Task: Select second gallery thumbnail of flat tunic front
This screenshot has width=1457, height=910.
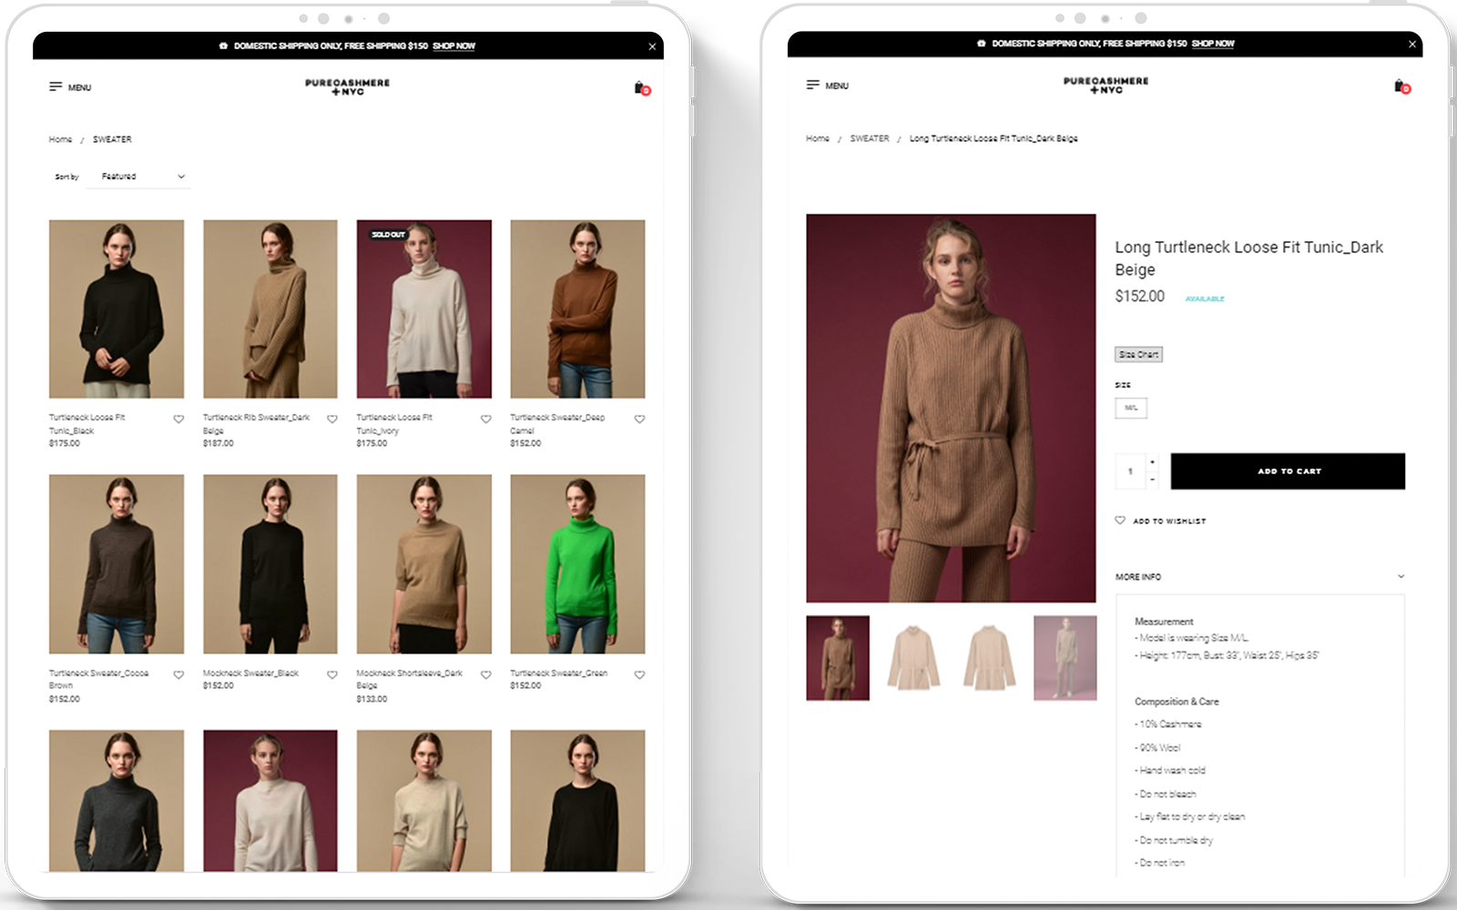Action: (913, 658)
